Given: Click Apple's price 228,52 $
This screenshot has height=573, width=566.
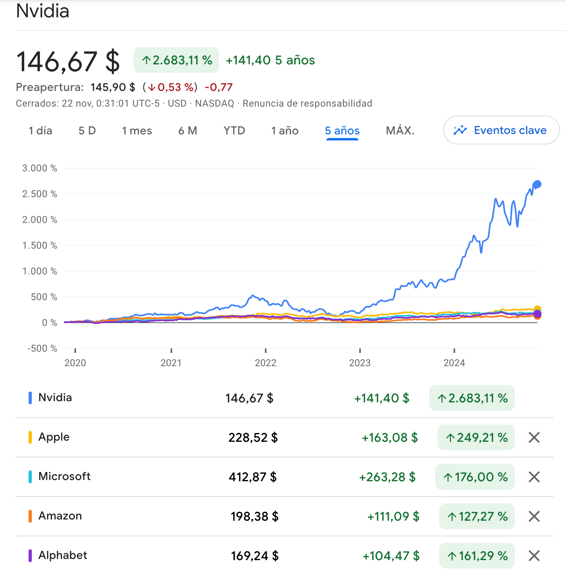Looking at the screenshot, I should [x=253, y=437].
